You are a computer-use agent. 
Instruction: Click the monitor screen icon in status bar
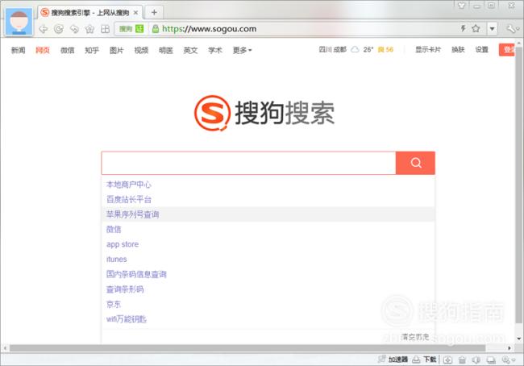tap(491, 360)
